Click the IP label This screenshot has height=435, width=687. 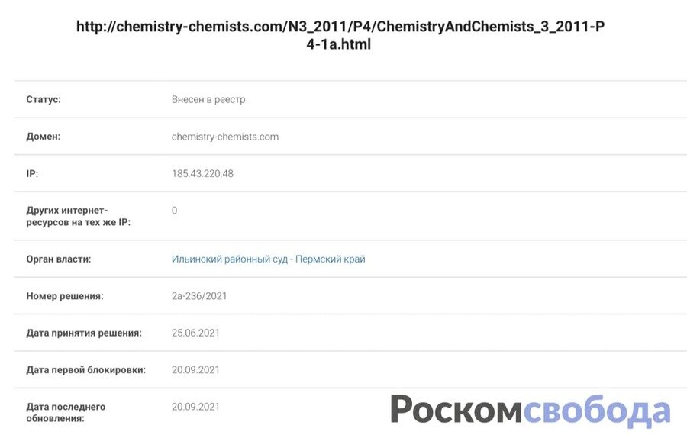tap(32, 173)
